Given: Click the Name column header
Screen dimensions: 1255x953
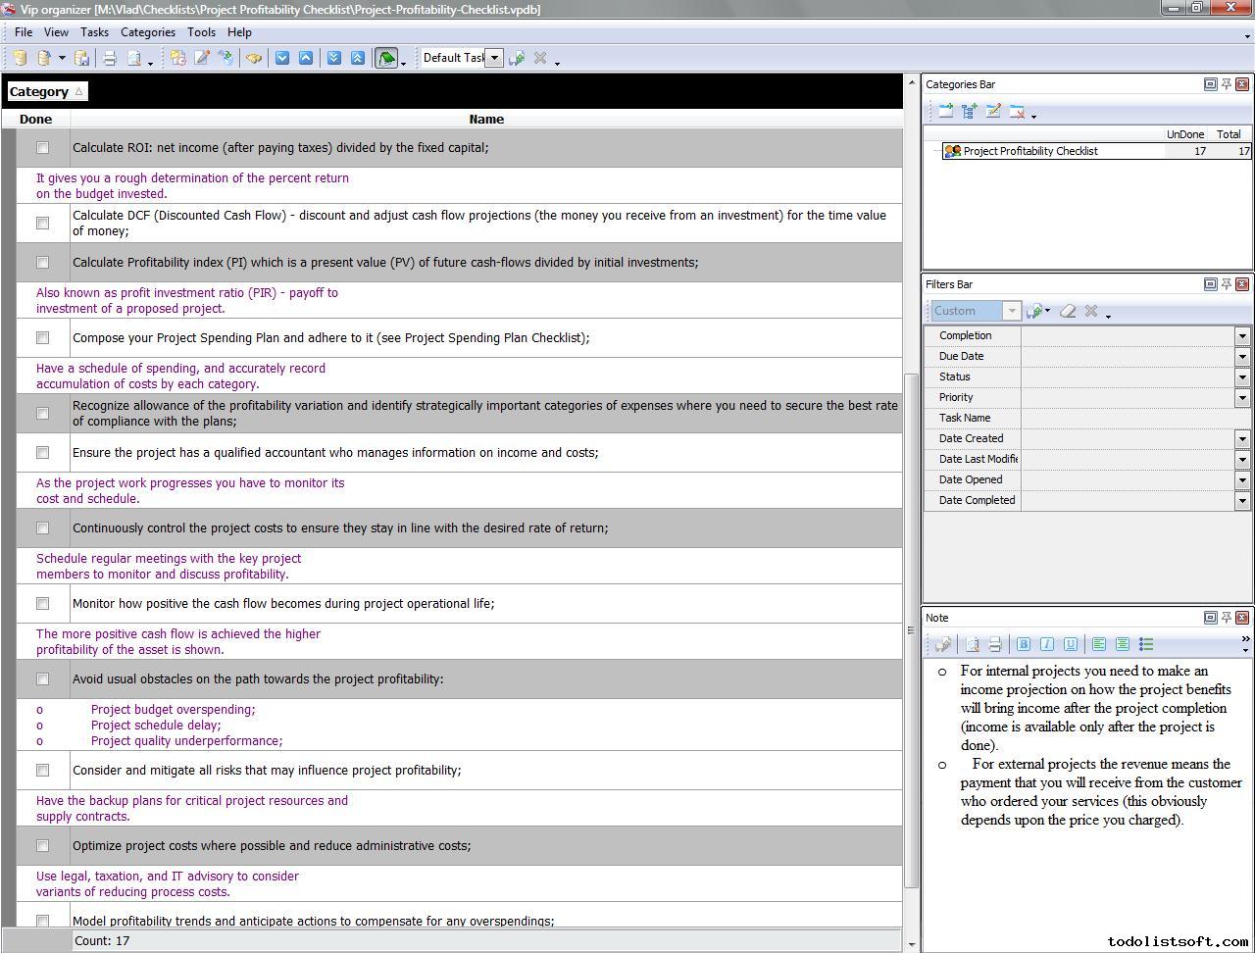Looking at the screenshot, I should tap(486, 120).
